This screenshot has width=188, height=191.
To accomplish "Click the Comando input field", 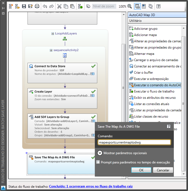I will 134,142.
